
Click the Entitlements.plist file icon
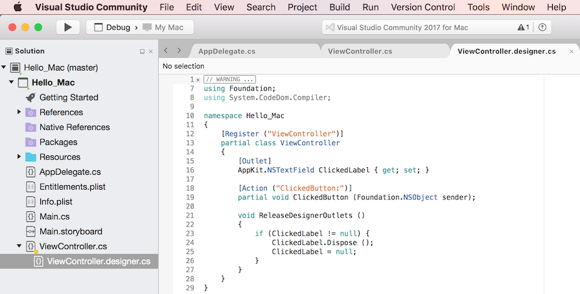coord(30,187)
